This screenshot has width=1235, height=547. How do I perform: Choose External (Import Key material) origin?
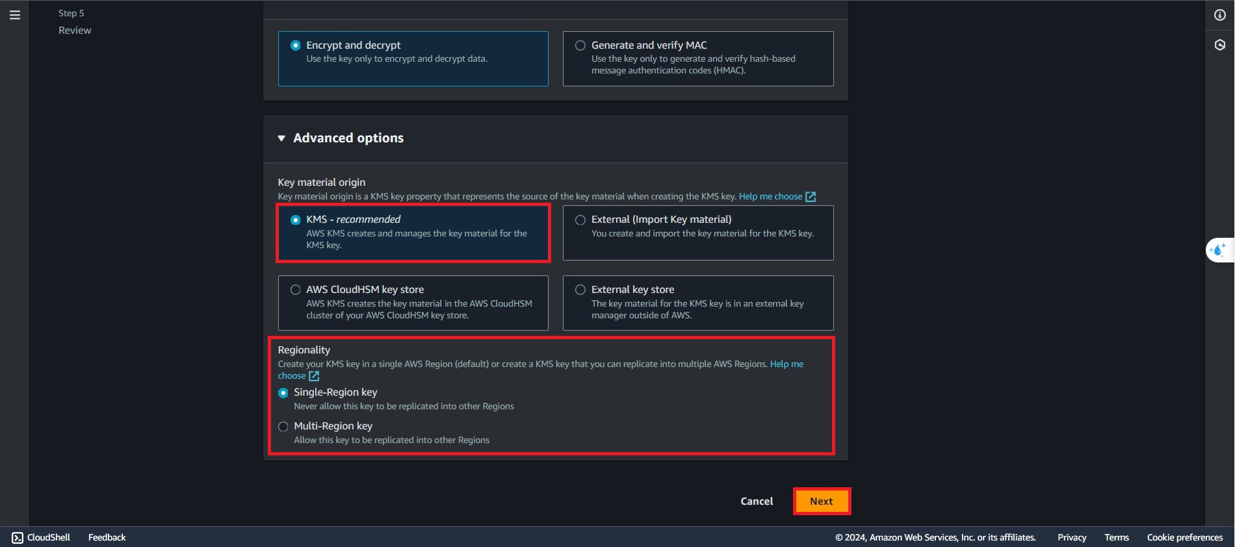580,220
